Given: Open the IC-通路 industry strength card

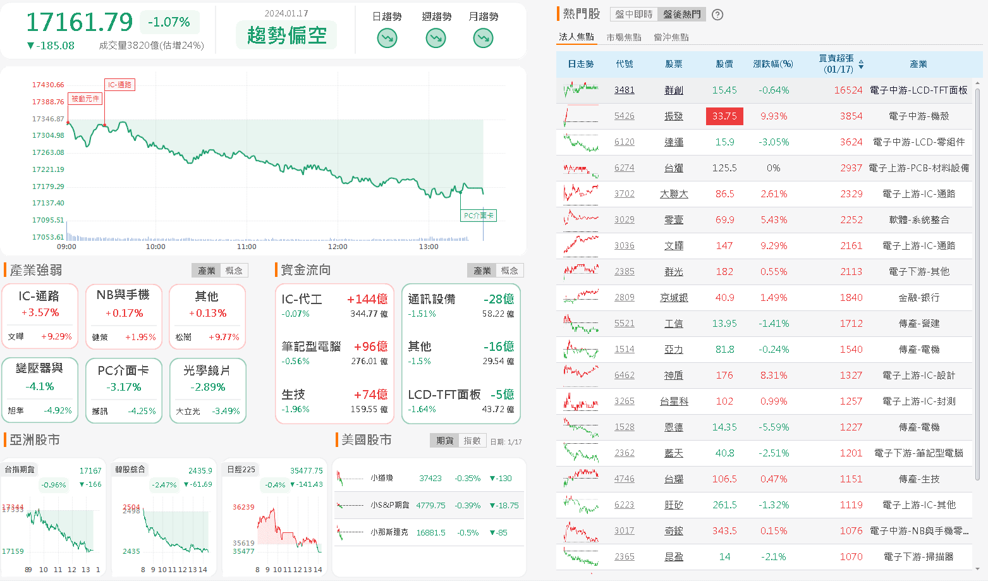Looking at the screenshot, I should pyautogui.click(x=39, y=315).
